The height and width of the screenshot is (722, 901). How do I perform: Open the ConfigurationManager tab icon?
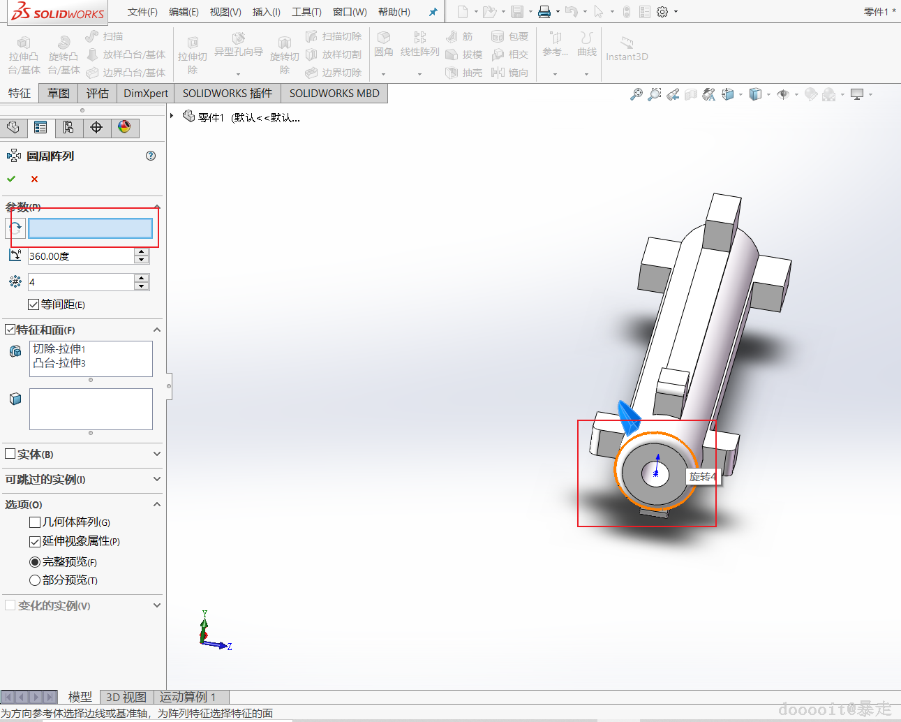click(x=68, y=127)
